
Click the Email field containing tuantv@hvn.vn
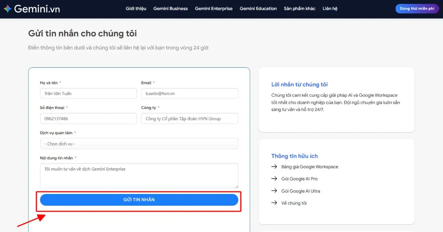coord(190,94)
